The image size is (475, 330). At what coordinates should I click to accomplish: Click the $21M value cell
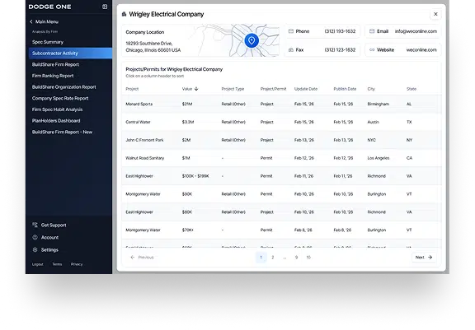187,104
